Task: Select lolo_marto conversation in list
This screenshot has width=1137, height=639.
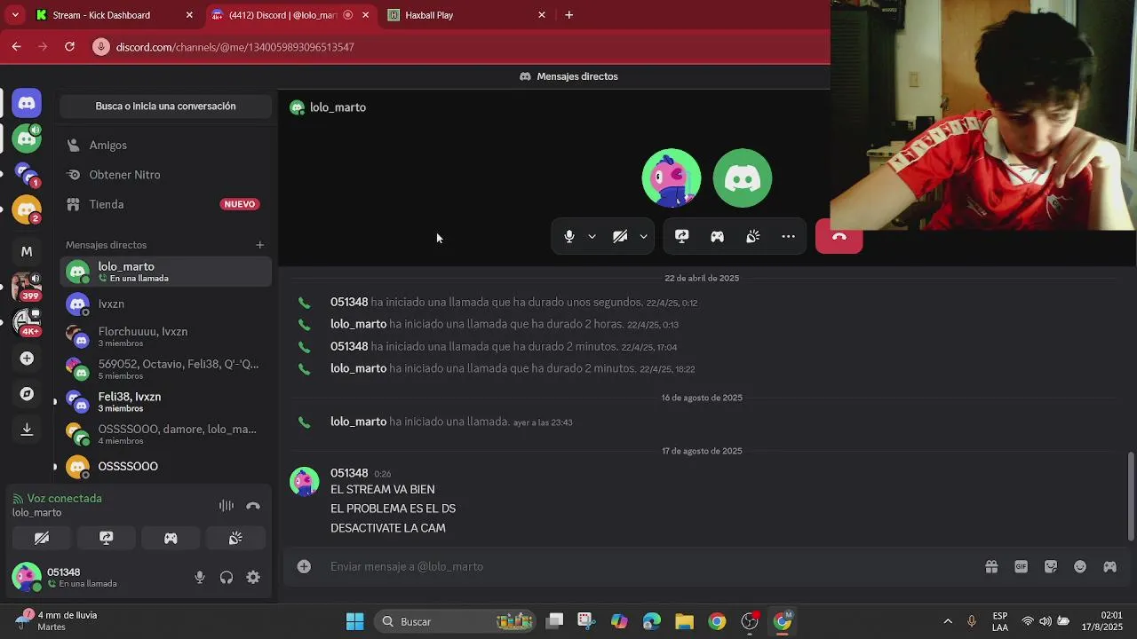Action: point(165,272)
